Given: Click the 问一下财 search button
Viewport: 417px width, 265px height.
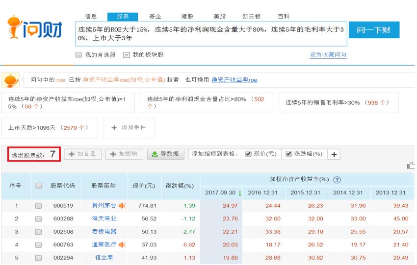Looking at the screenshot, I should (x=374, y=30).
